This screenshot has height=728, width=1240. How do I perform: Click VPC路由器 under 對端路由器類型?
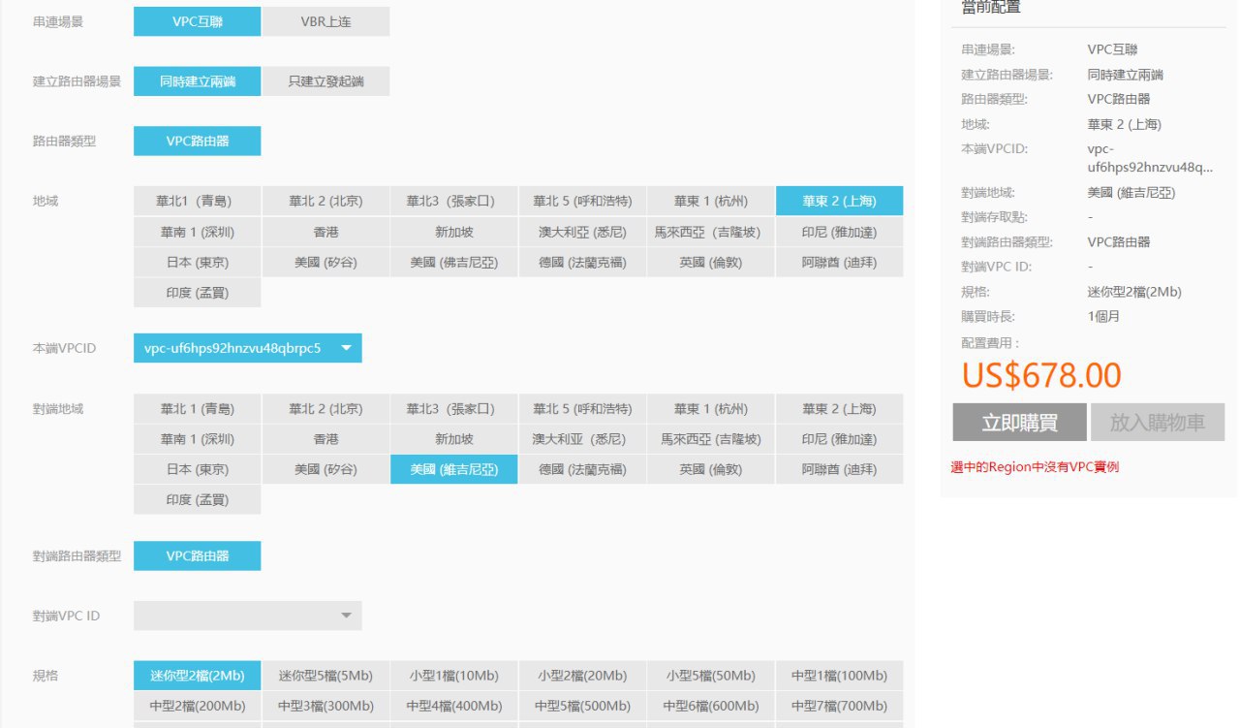[197, 556]
